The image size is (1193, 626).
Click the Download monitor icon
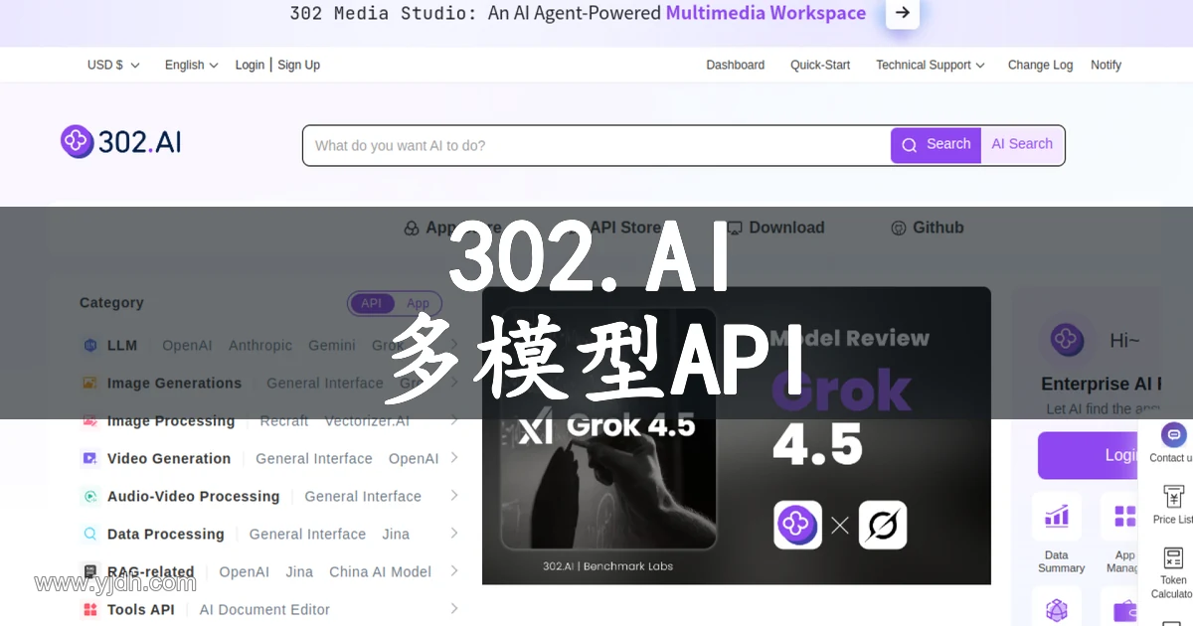735,228
